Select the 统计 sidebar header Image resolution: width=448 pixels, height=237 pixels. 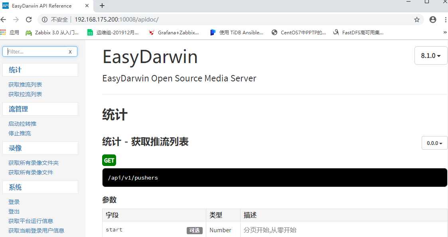coord(40,70)
